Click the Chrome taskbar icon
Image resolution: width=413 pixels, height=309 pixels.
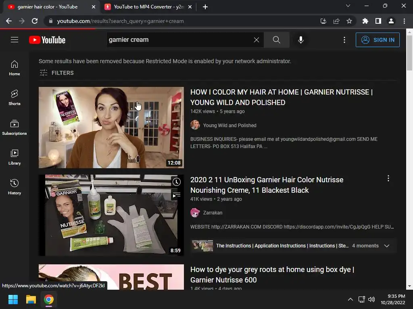tap(49, 299)
